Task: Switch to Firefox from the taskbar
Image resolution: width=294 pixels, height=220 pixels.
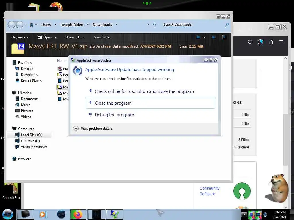Action: coord(78,214)
